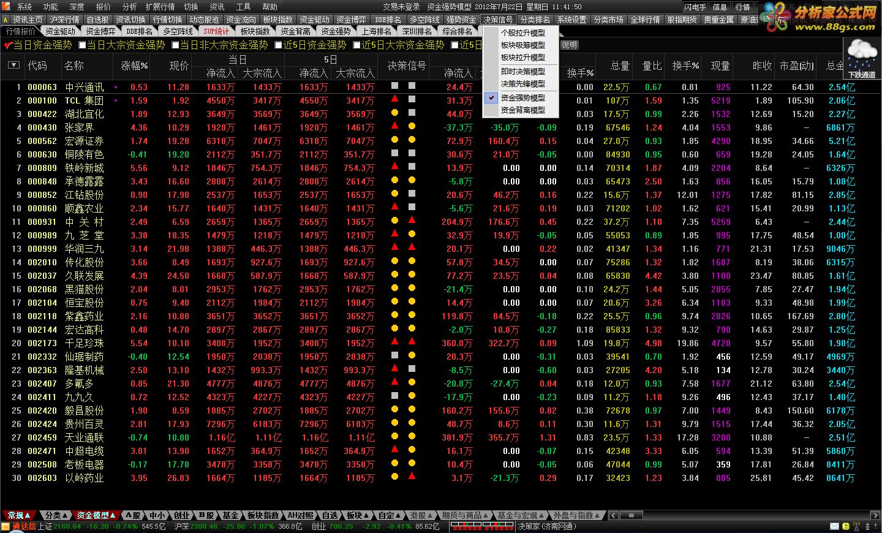Switch to the 综合排名 tab
Viewport: 882px width, 533px height.
[457, 31]
